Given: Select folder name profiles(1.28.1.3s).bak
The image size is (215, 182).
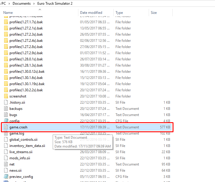Looking at the screenshot, I should click(x=26, y=65).
